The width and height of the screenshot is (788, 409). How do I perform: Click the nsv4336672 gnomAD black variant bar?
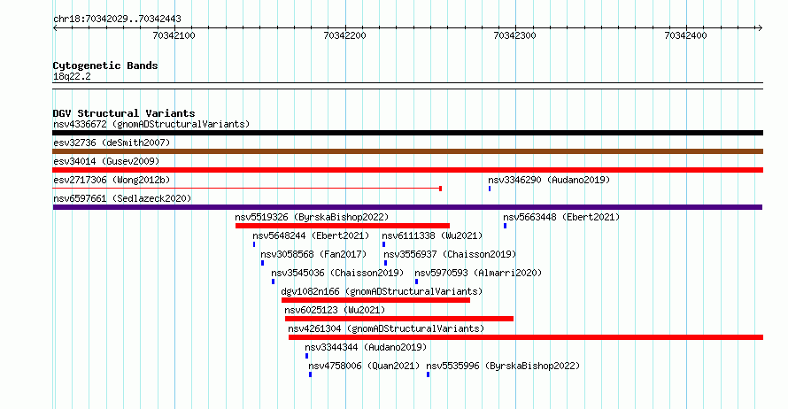(x=407, y=133)
